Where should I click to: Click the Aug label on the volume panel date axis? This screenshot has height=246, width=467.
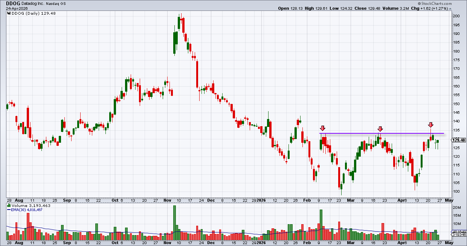point(19,243)
